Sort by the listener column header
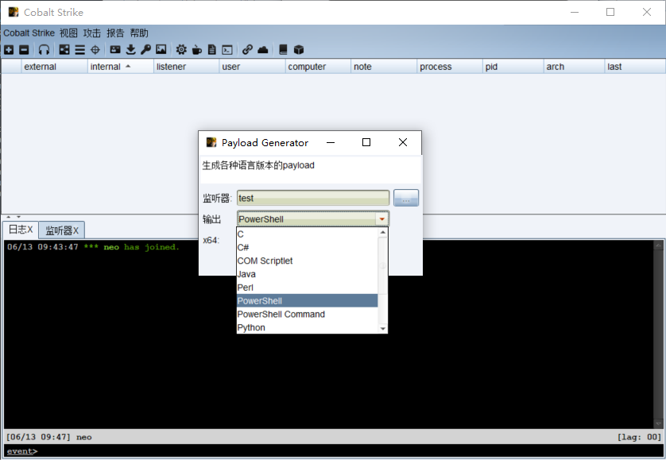 pyautogui.click(x=186, y=67)
